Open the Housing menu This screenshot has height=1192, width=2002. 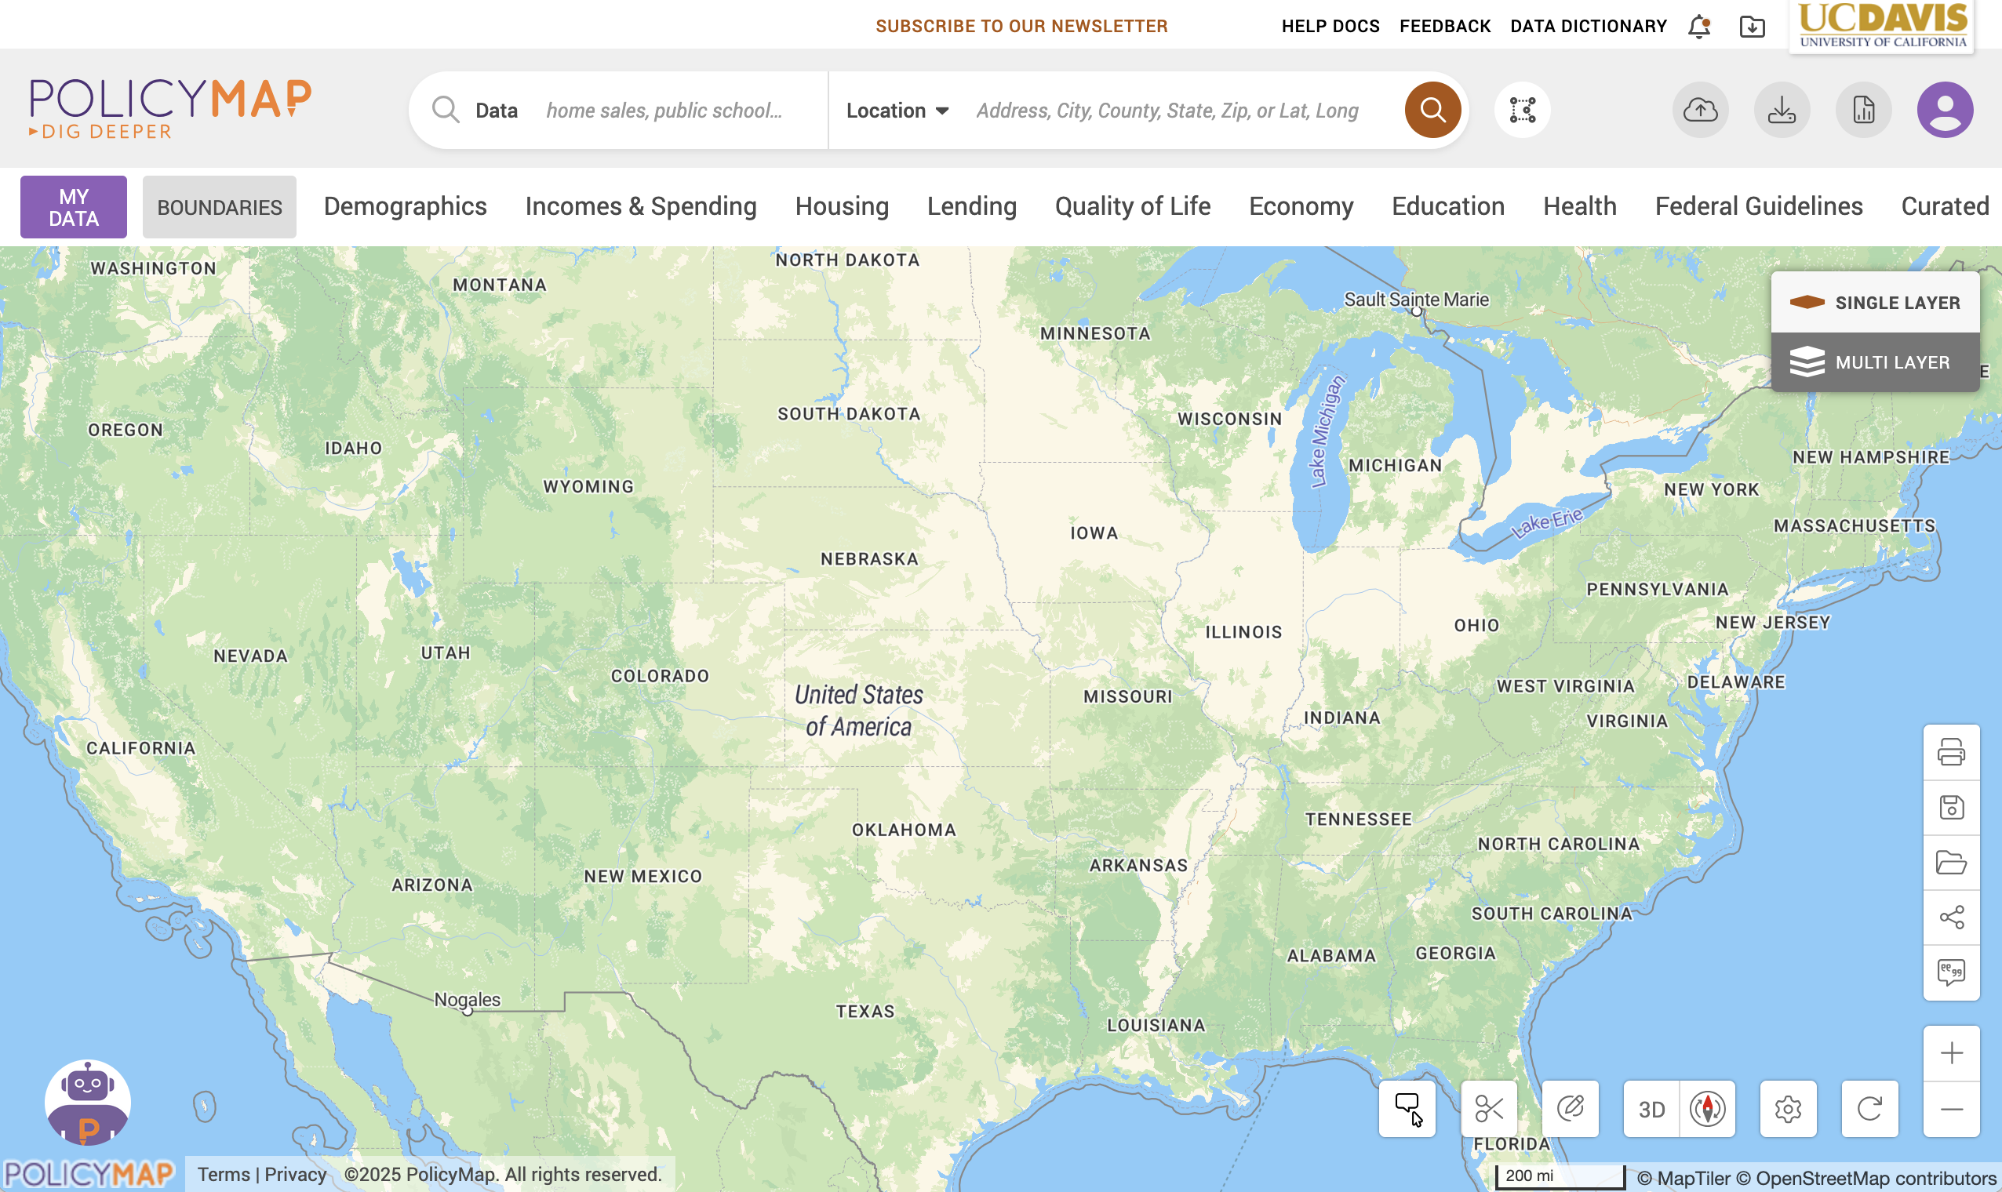tap(842, 206)
